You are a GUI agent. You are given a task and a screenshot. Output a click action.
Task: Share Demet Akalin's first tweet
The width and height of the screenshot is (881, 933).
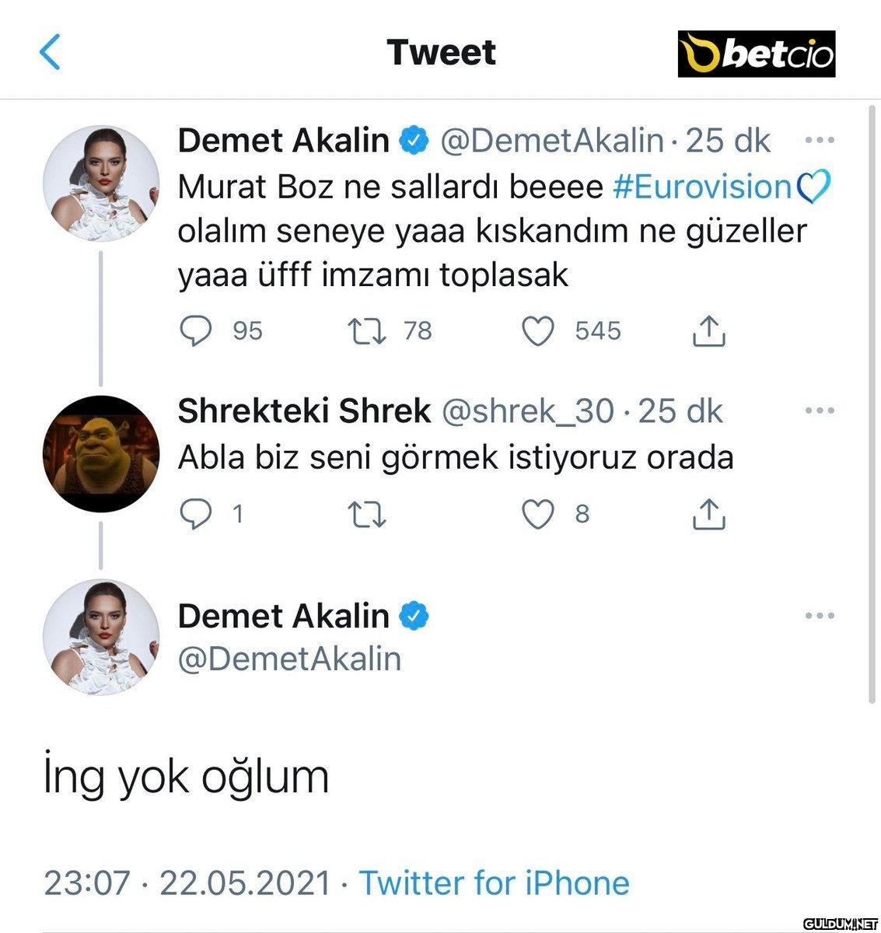click(708, 331)
